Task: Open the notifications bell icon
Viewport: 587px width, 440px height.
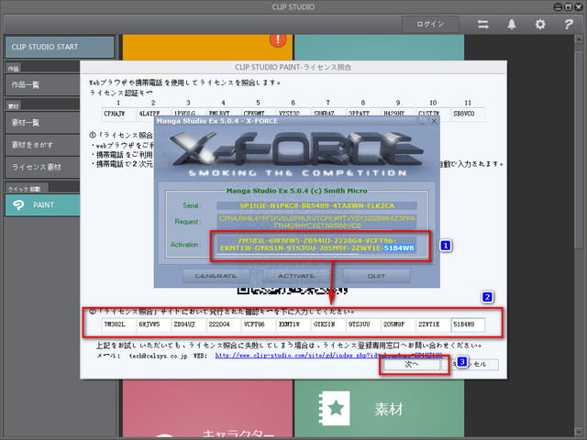Action: pyautogui.click(x=512, y=25)
